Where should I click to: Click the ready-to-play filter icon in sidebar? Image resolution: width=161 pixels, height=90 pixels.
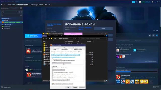tap(21, 12)
